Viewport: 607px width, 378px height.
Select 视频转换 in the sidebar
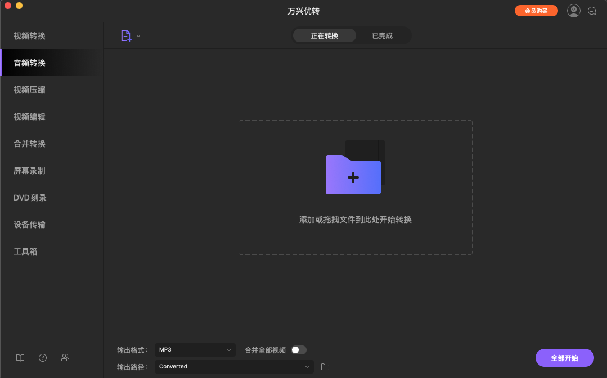click(x=28, y=35)
